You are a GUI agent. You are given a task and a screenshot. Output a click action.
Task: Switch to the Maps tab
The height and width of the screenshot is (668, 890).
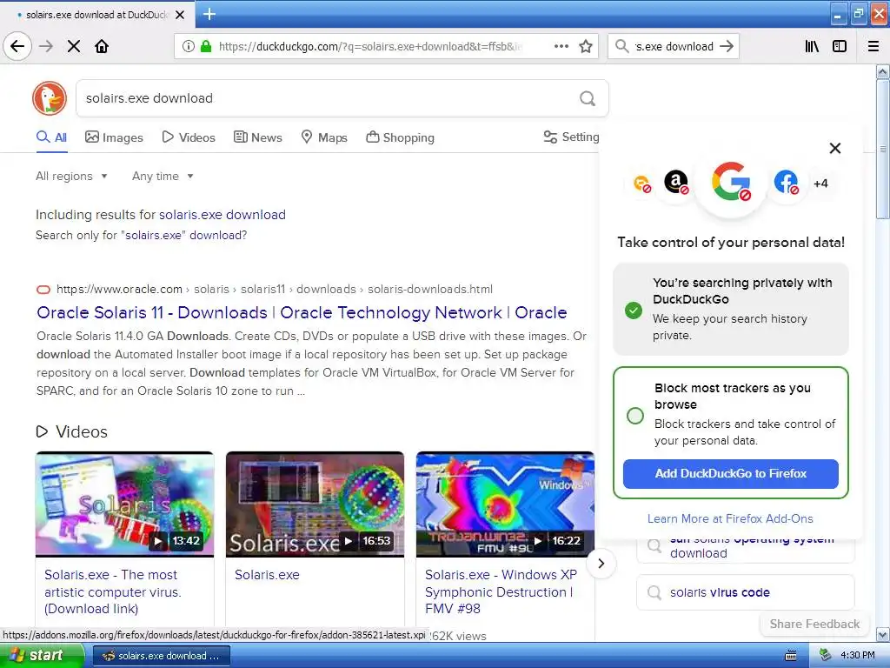[x=324, y=137]
